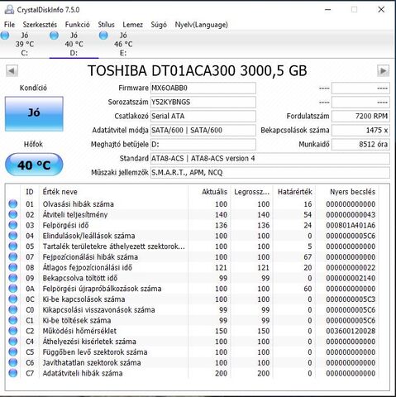The image size is (396, 397).
Task: Click the Nyers becslés column header
Action: tap(347, 192)
